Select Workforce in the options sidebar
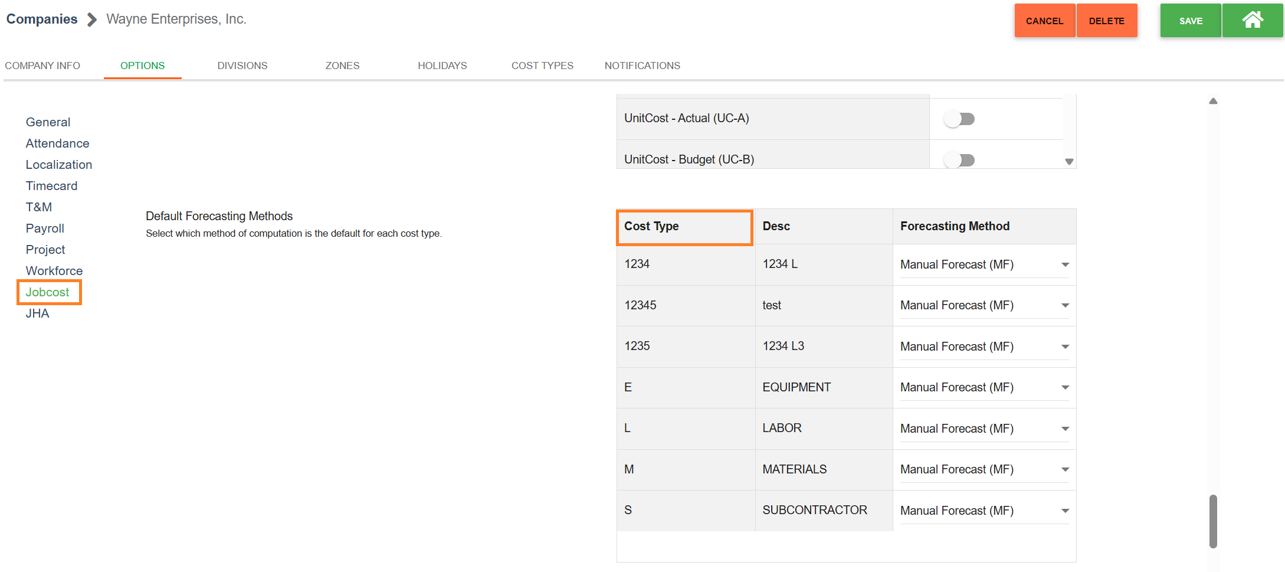Screen dimensions: 1285x572 54,271
